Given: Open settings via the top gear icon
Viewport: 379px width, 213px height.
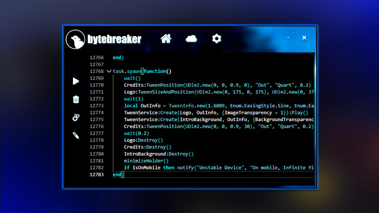Looking at the screenshot, I should [x=216, y=38].
